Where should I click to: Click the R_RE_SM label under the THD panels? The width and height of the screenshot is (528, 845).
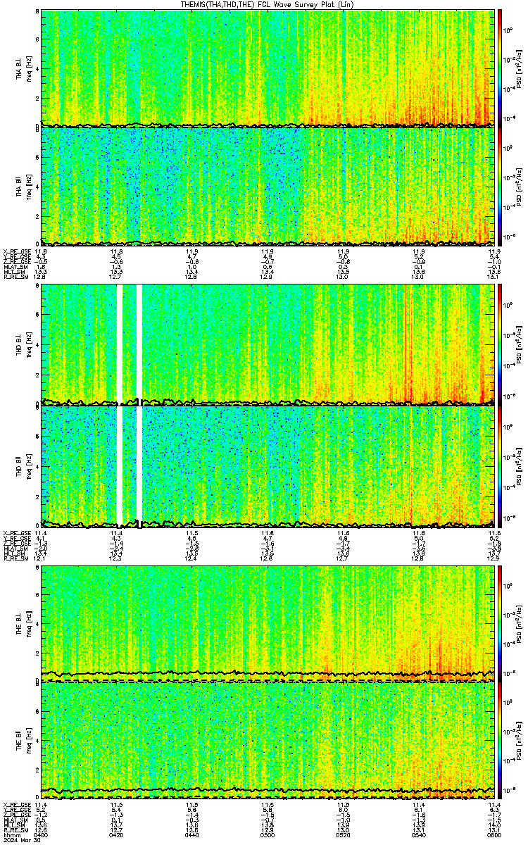click(x=15, y=558)
